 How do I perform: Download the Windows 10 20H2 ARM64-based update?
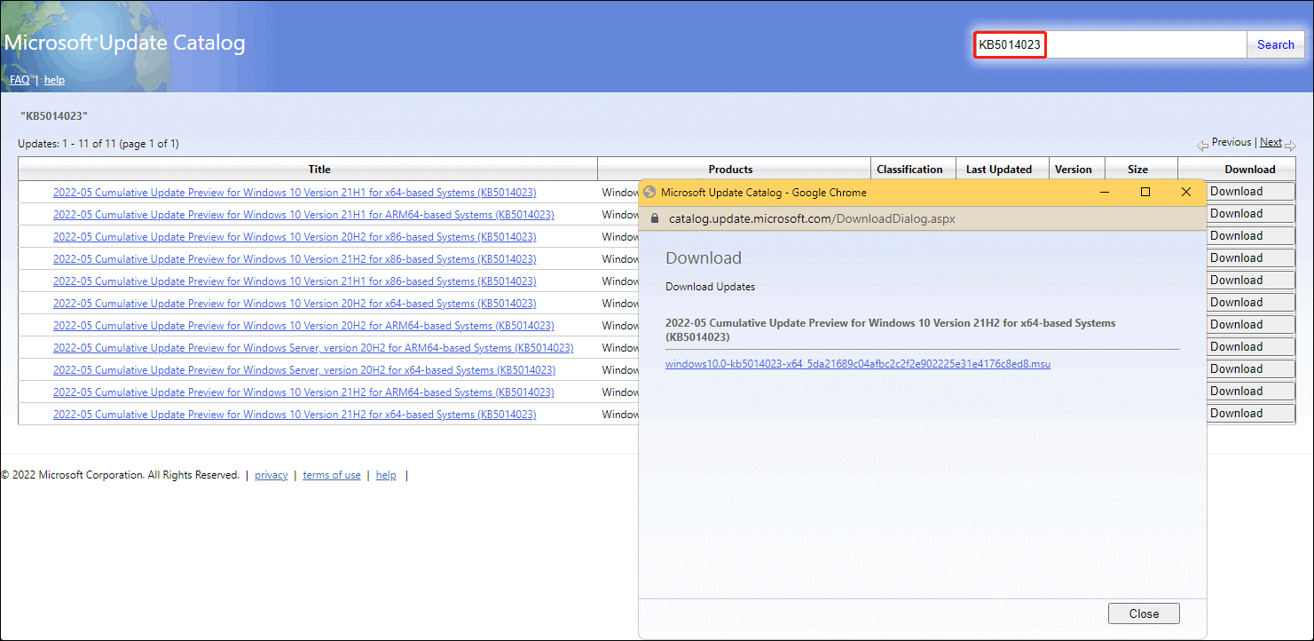[x=1250, y=324]
